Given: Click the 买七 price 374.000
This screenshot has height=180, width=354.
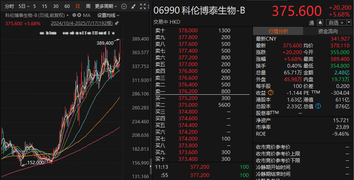Looking at the screenshot, I should coord(188,139).
